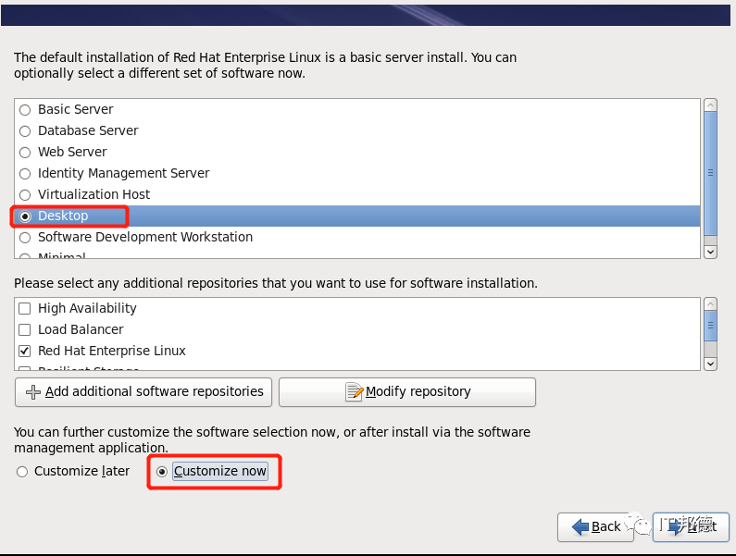Click the down arrow of the software list scrollbar
The width and height of the screenshot is (736, 556).
point(711,252)
